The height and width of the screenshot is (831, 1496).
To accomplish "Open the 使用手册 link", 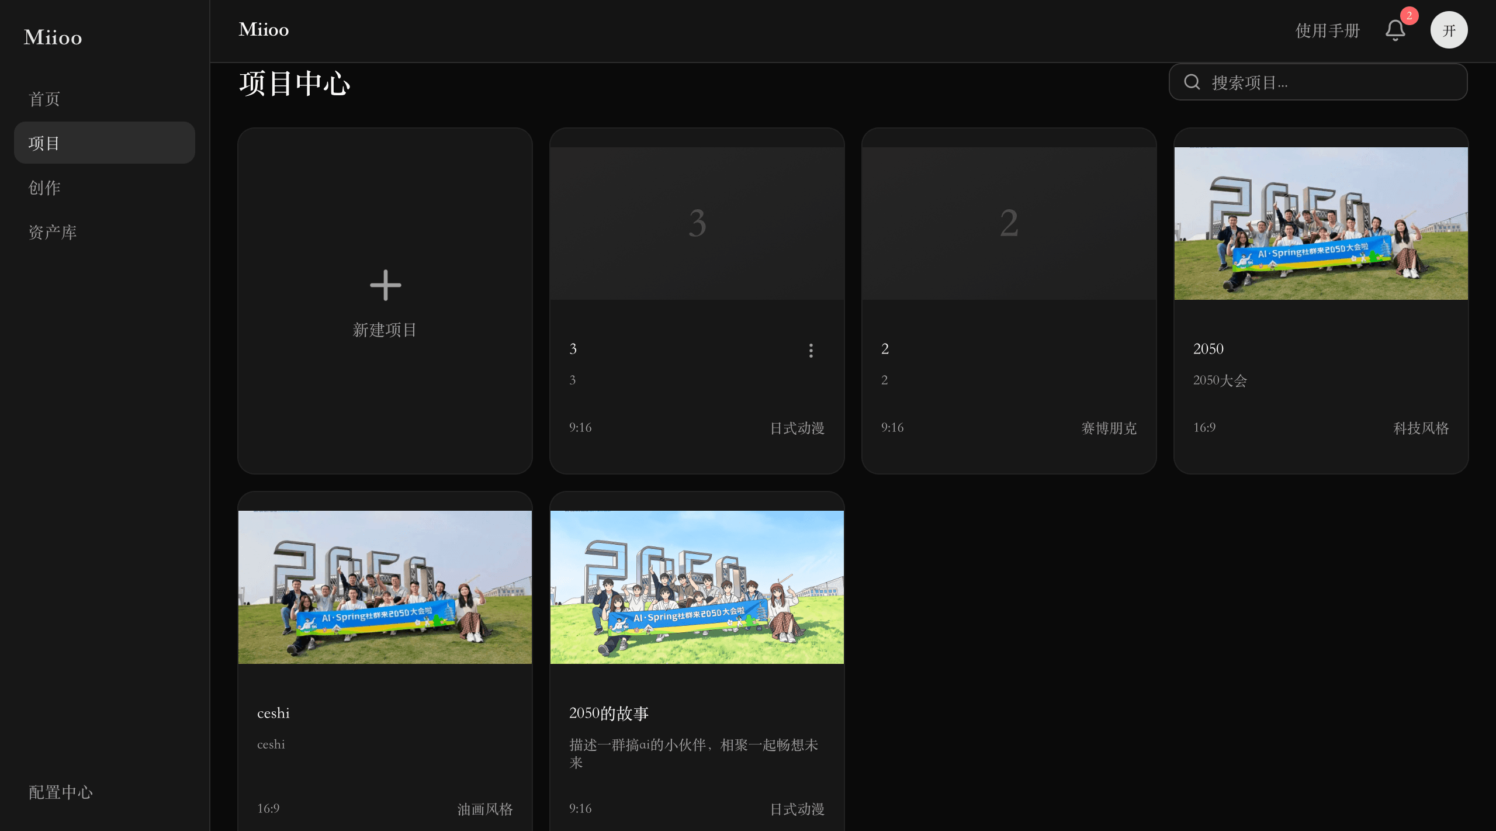I will pyautogui.click(x=1328, y=30).
